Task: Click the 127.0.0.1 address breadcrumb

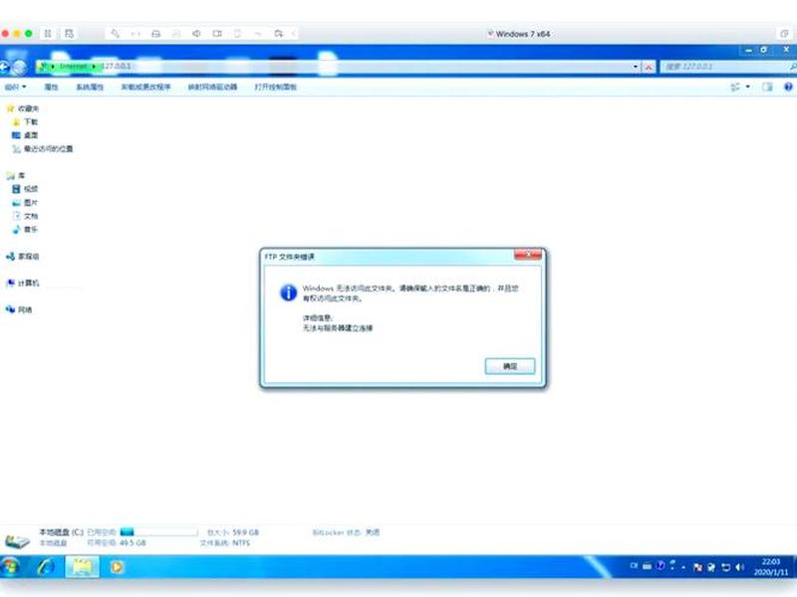Action: 116,67
